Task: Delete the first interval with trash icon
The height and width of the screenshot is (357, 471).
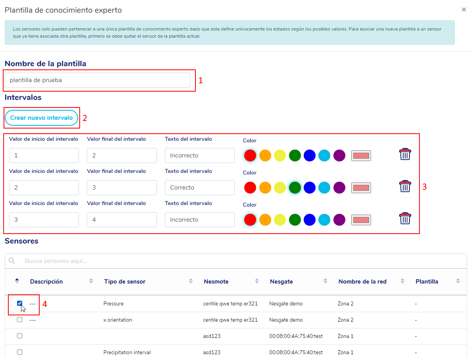Action: (x=405, y=154)
